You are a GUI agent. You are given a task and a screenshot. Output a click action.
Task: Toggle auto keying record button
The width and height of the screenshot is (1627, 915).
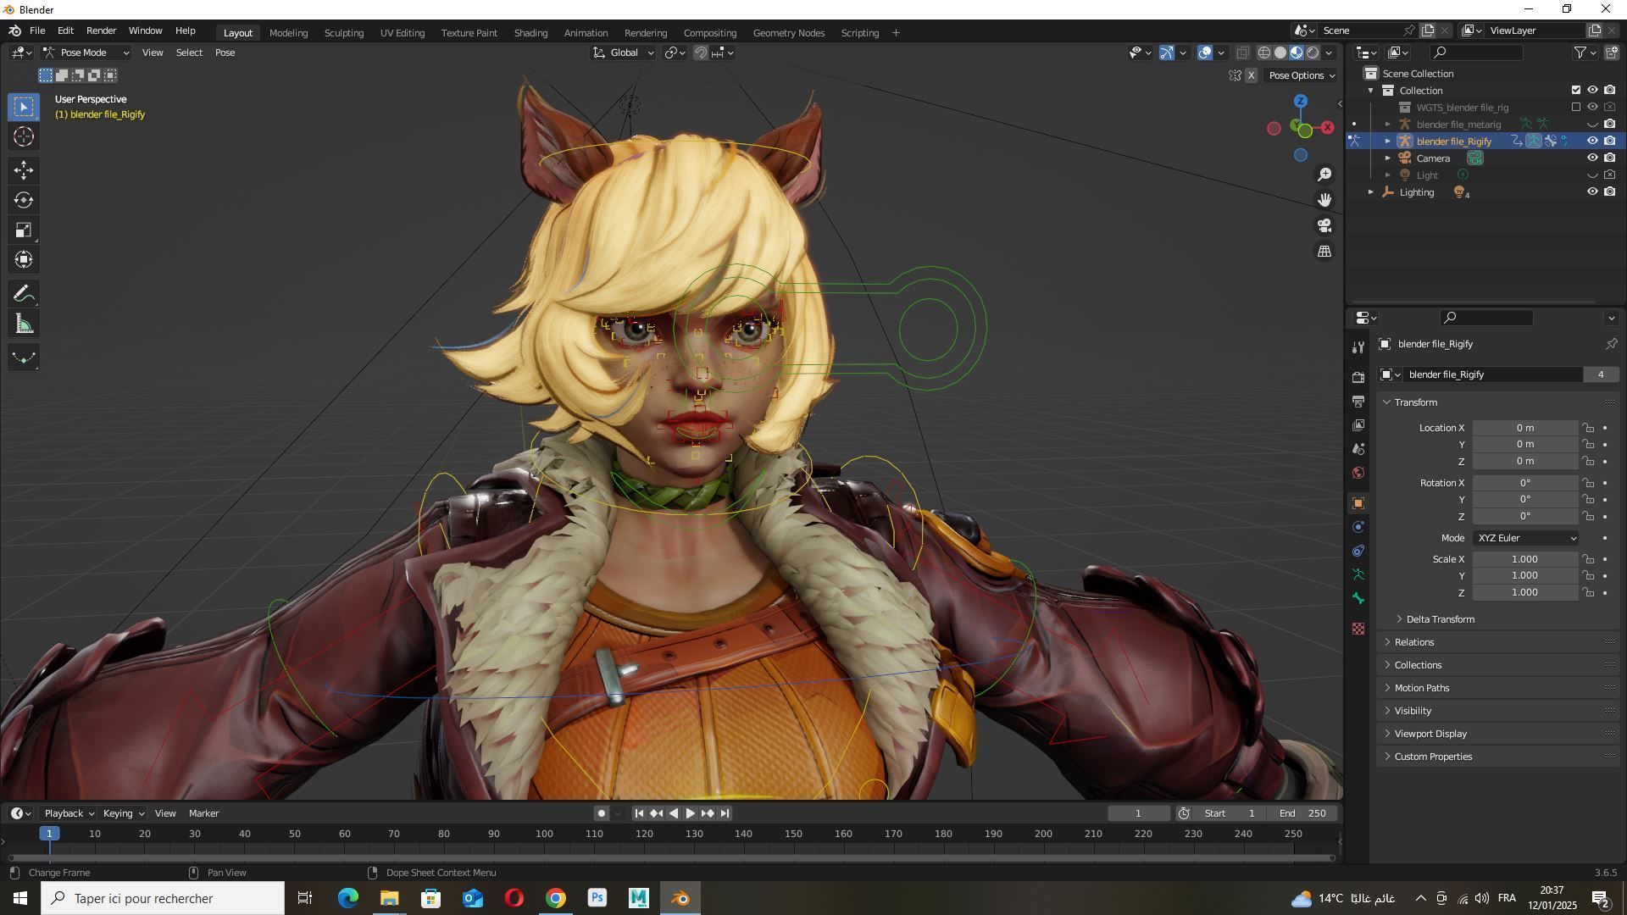601,813
